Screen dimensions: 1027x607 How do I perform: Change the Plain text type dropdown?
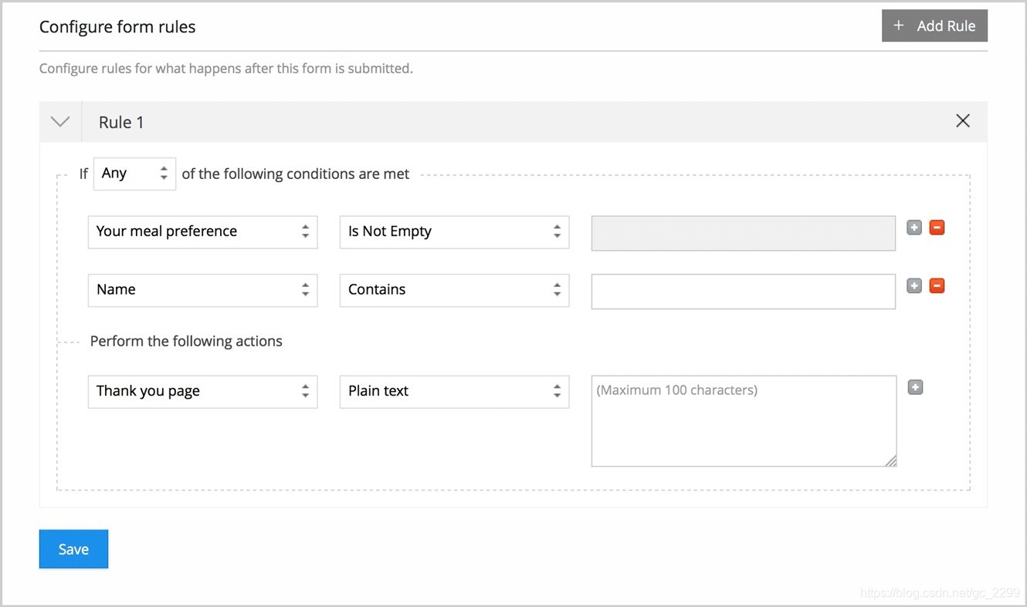[454, 391]
